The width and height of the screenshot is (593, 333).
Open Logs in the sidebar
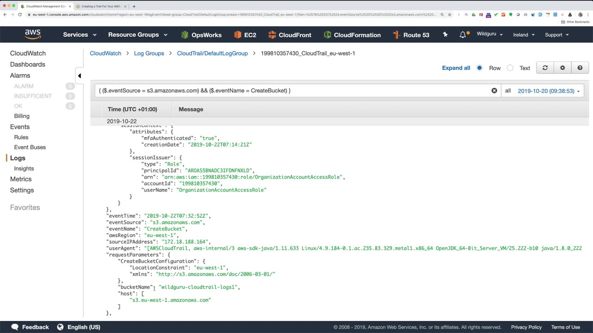click(x=18, y=158)
